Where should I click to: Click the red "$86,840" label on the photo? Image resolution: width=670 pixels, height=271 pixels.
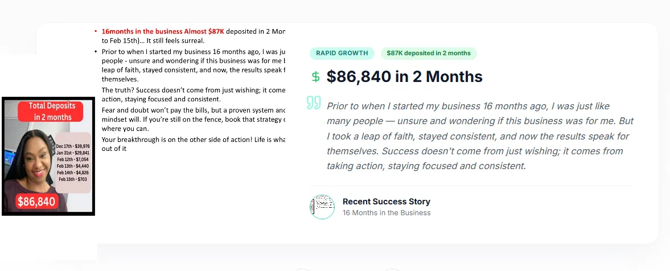(x=36, y=201)
